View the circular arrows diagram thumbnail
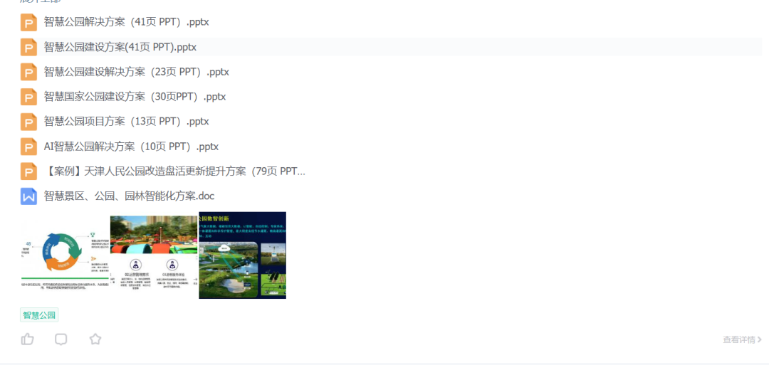This screenshot has height=365, width=769. coord(65,255)
